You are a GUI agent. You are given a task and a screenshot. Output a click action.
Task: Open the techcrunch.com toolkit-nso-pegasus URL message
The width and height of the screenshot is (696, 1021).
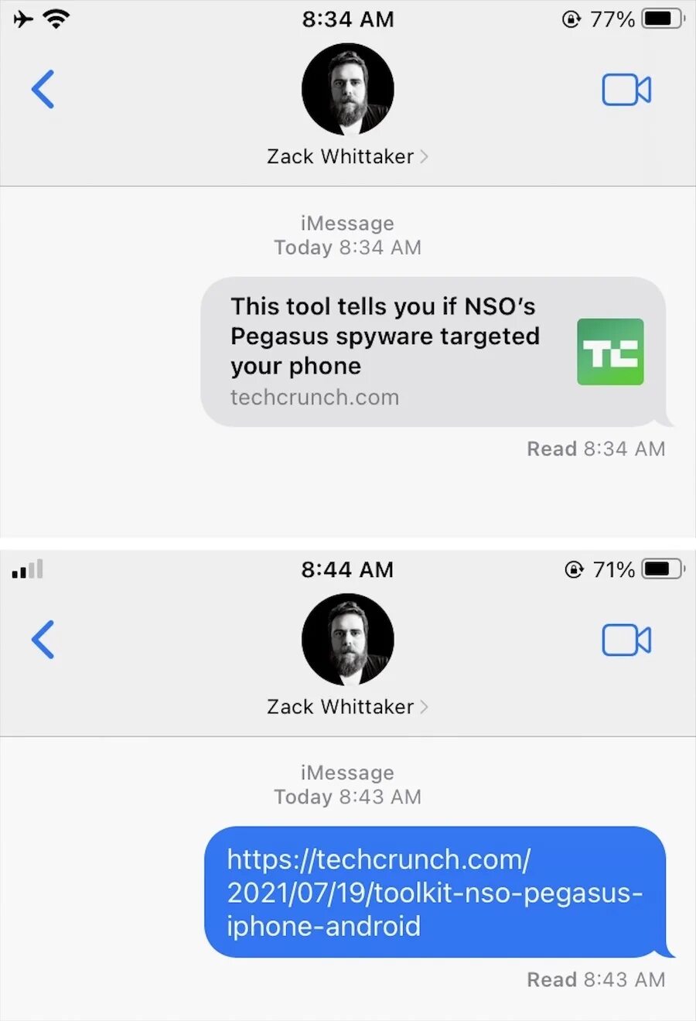pos(435,892)
